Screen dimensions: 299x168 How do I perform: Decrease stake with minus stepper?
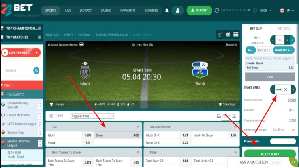coord(273,90)
